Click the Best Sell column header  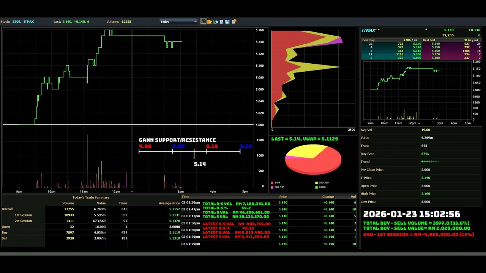pyautogui.click(x=429, y=40)
